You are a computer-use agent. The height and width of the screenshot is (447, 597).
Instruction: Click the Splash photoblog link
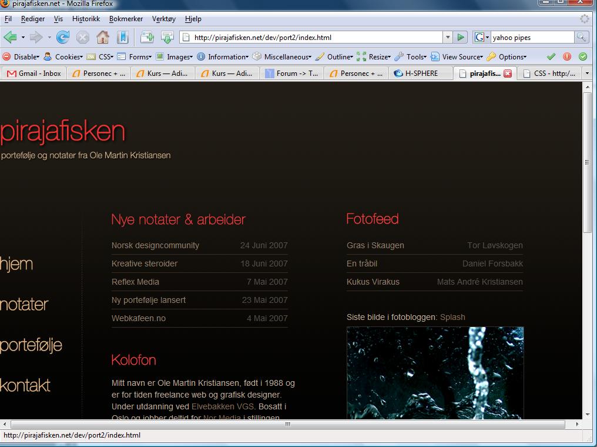point(452,317)
